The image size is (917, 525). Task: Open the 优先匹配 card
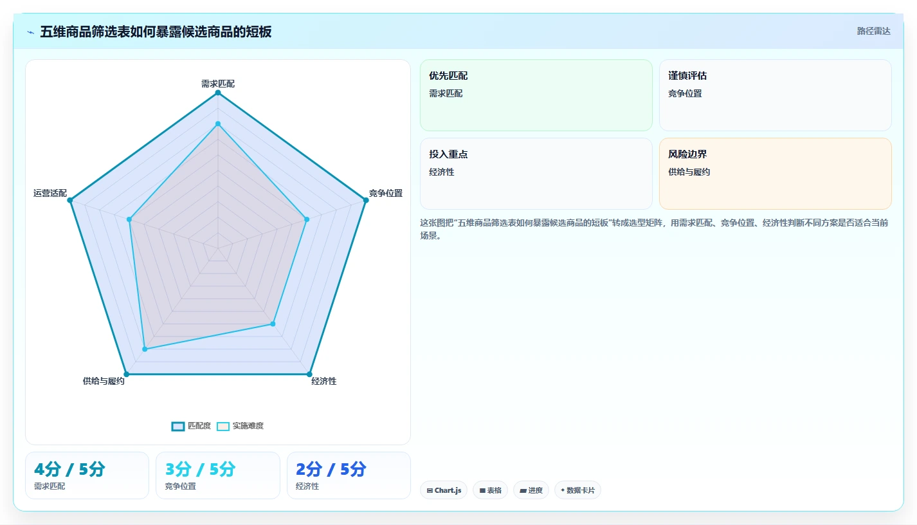[536, 95]
